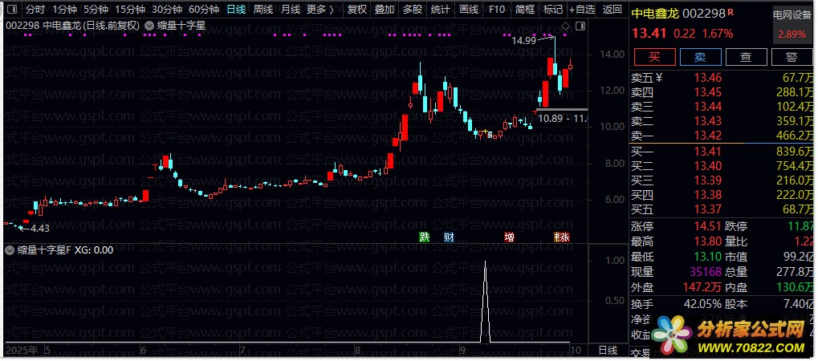Open the 复权 adjustment menu

coord(357,10)
